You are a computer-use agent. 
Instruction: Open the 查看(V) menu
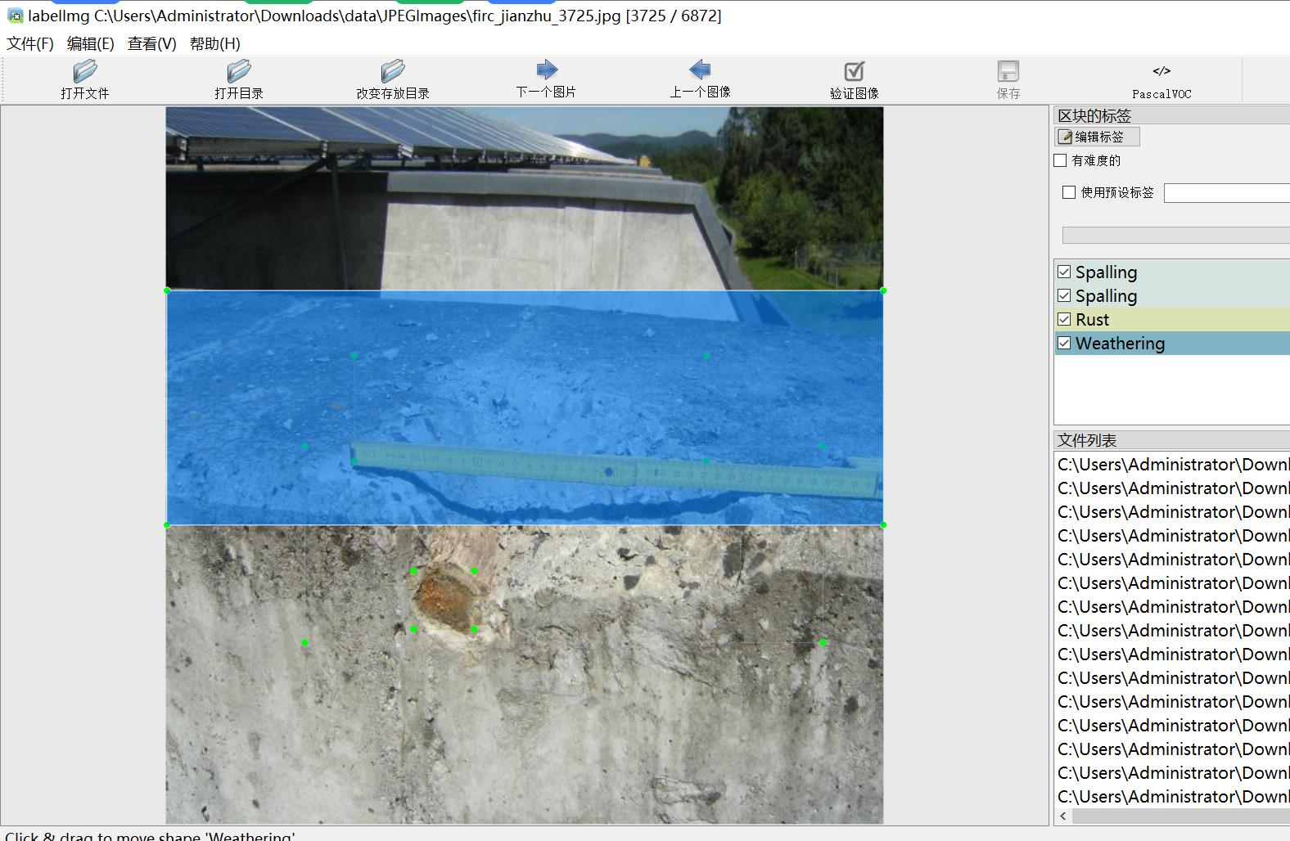coord(152,43)
